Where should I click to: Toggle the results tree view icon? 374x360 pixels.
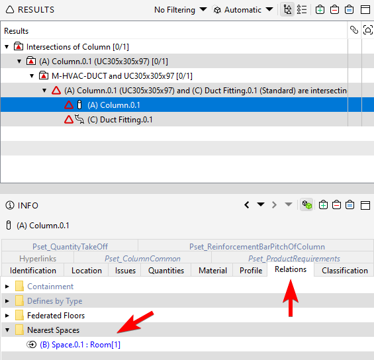point(287,10)
